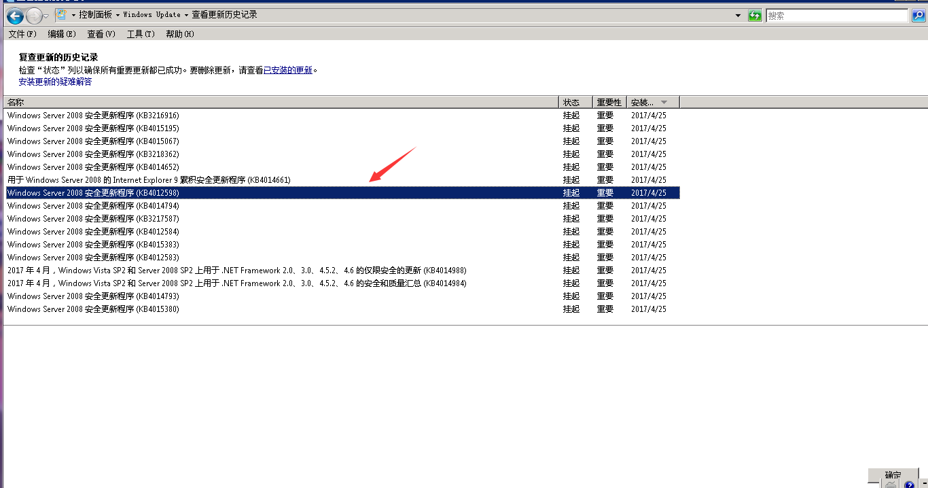Open the 工具(T) menu
The height and width of the screenshot is (488, 928).
click(141, 34)
